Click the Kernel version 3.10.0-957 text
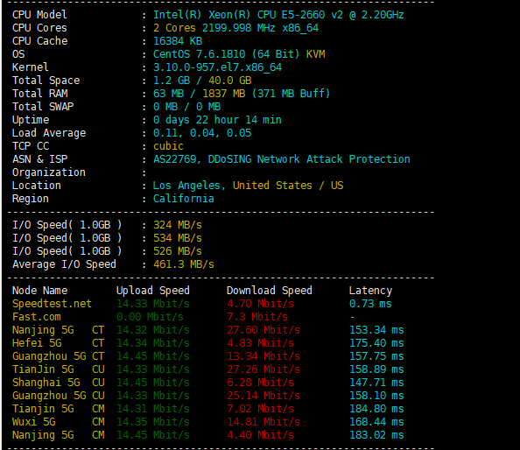This screenshot has height=450, width=520. (x=217, y=67)
